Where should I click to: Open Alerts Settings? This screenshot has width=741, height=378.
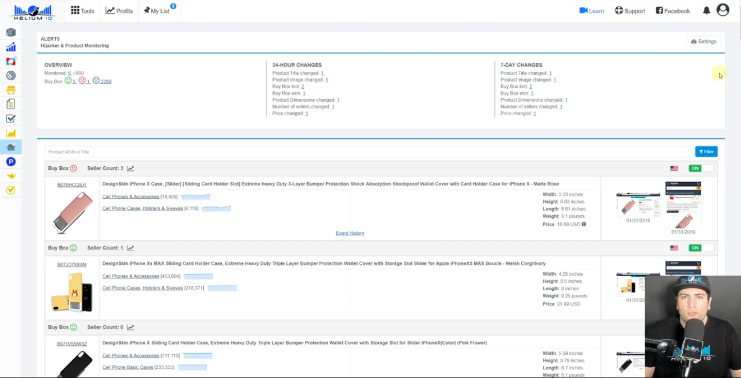[x=703, y=41]
